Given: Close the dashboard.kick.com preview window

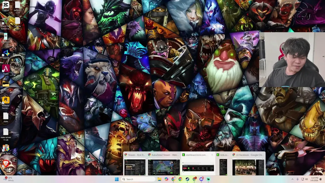Looking at the screenshot, I should coord(212,155).
